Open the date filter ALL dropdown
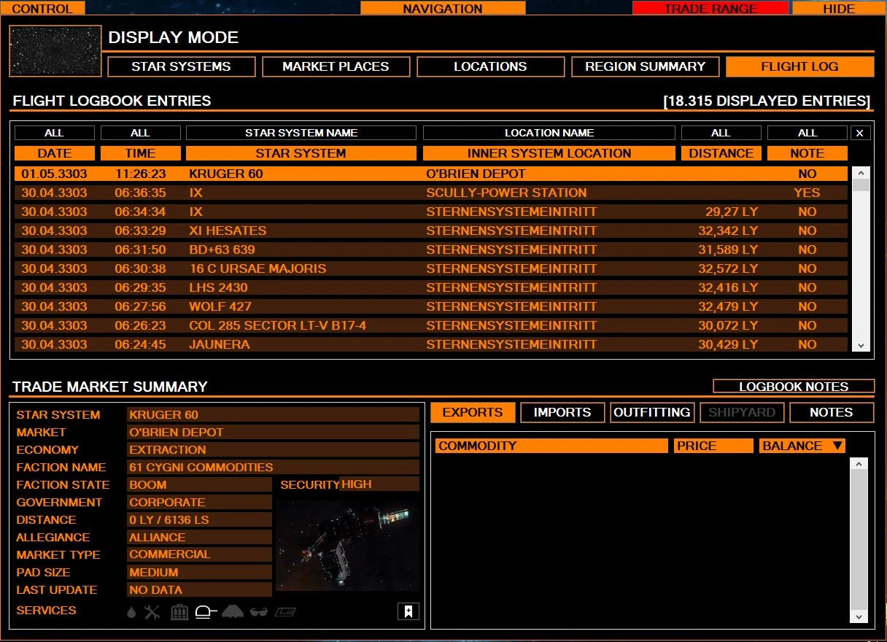The width and height of the screenshot is (887, 642). 55,133
